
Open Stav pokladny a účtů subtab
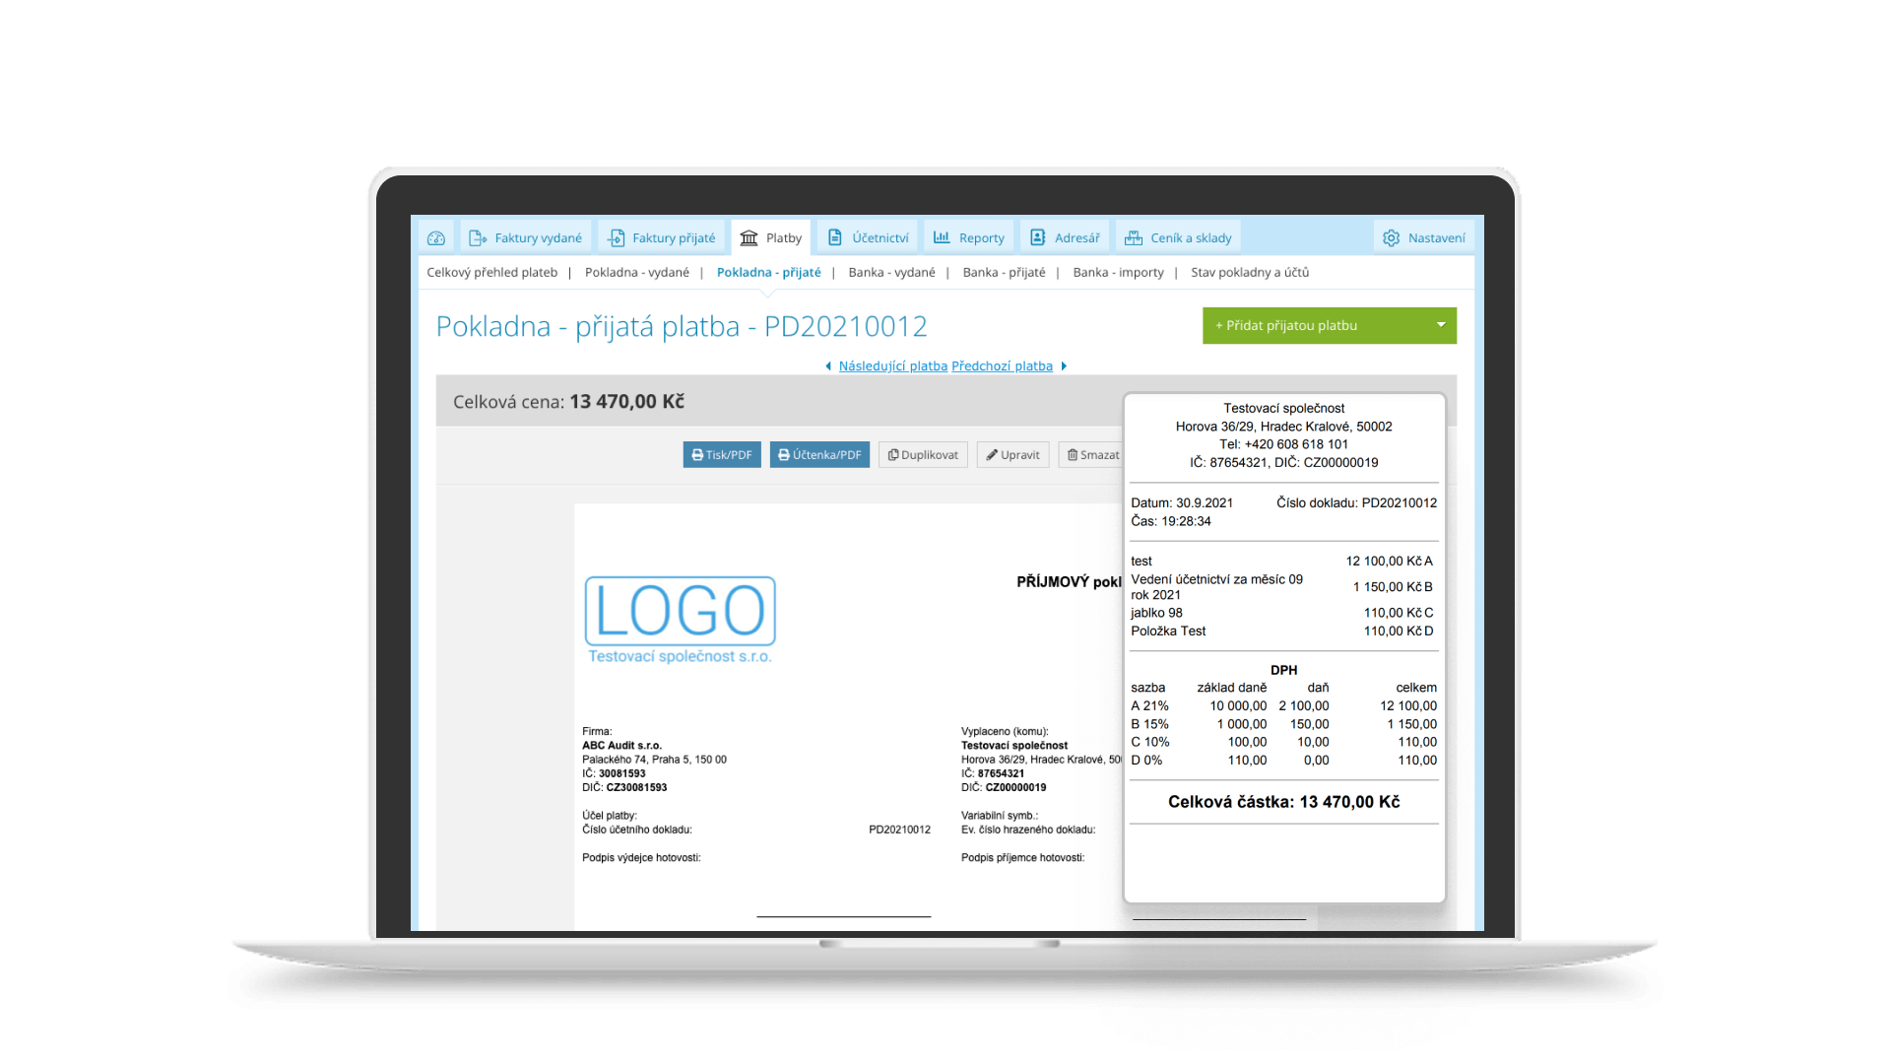[1249, 273]
